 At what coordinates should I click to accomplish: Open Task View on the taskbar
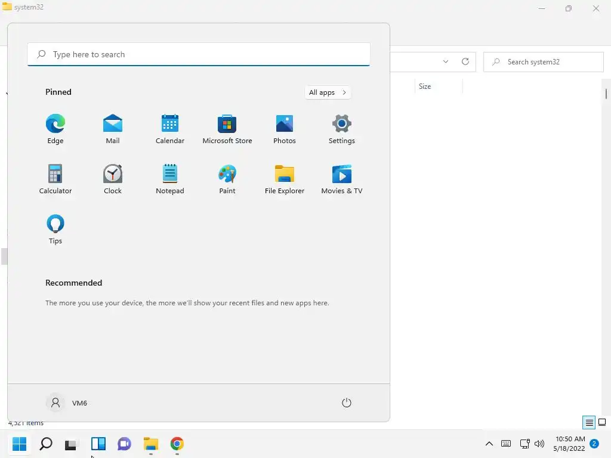[x=72, y=444]
